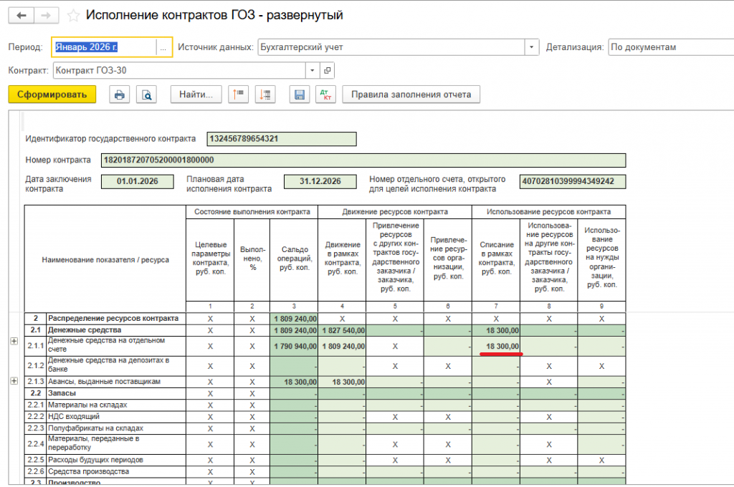The width and height of the screenshot is (734, 487).
Task: Expand row 2.1.1 with the plus sign
Action: [x=14, y=341]
